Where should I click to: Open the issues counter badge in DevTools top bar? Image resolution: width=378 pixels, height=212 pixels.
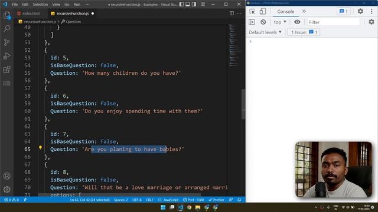(344, 11)
